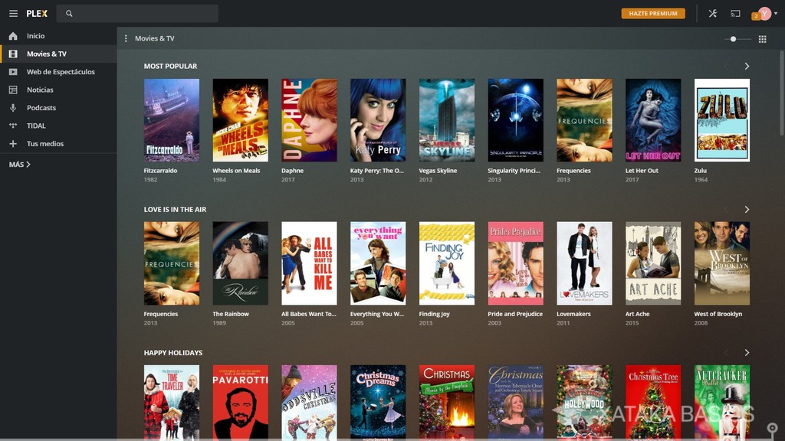Adjust the poster size slider

[734, 38]
